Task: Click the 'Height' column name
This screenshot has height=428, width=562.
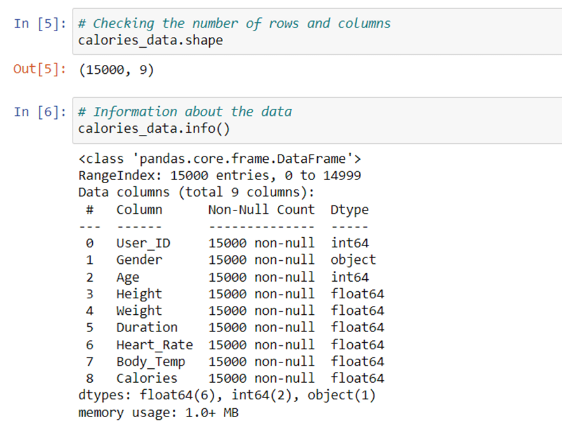Action: 139,294
